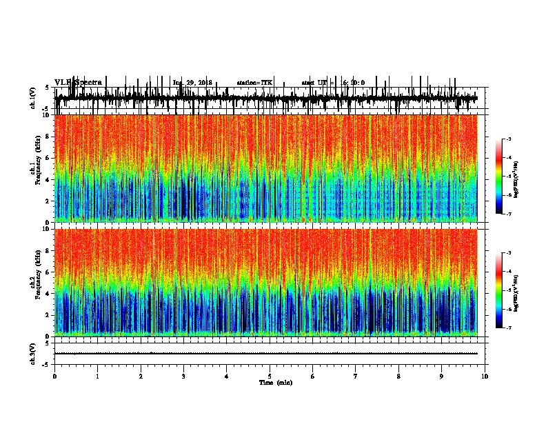This screenshot has width=546, height=422.
Task: Click the "VLF Spectra" title text
Action: point(78,82)
